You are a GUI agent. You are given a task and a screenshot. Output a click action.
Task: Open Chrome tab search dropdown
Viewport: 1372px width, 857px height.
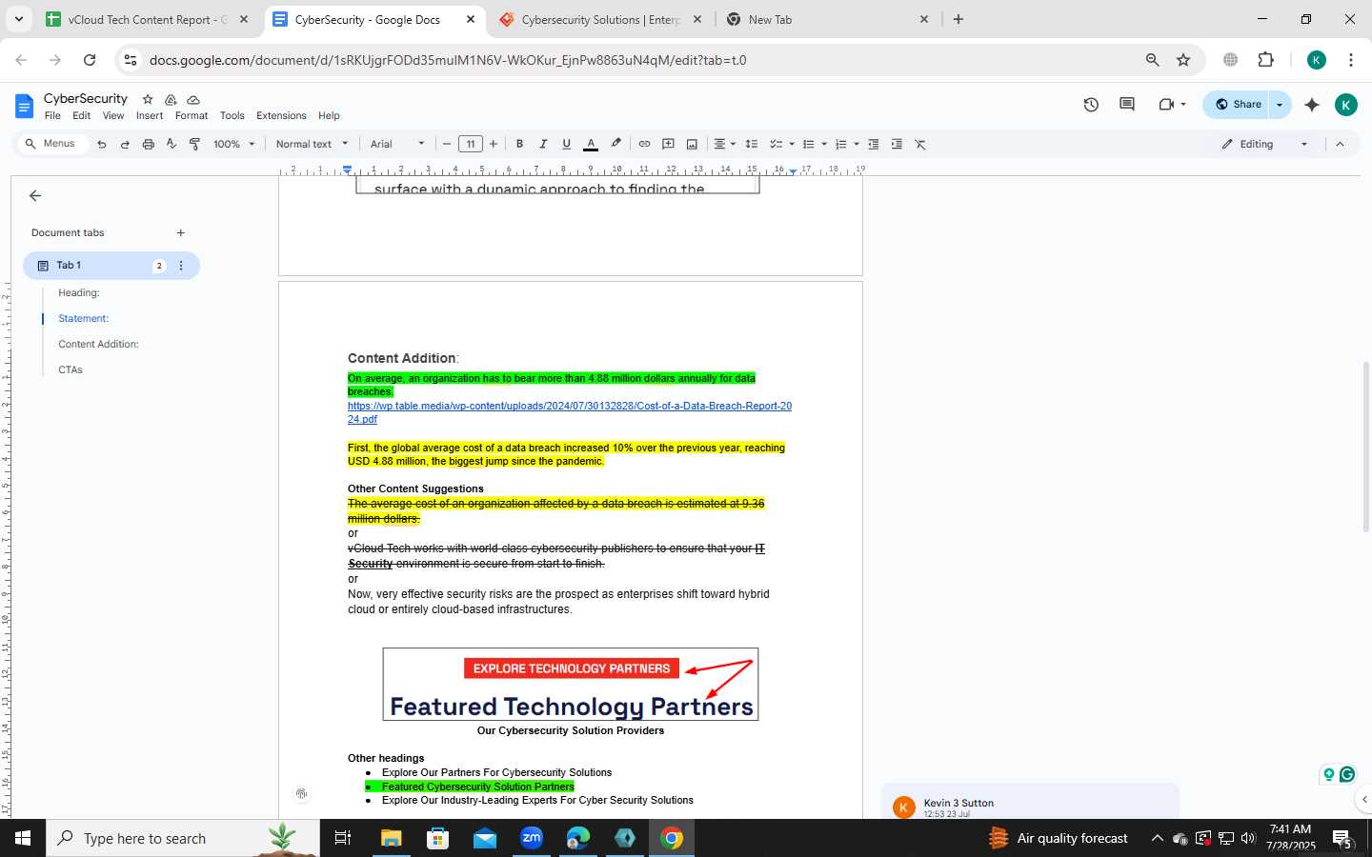point(18,19)
